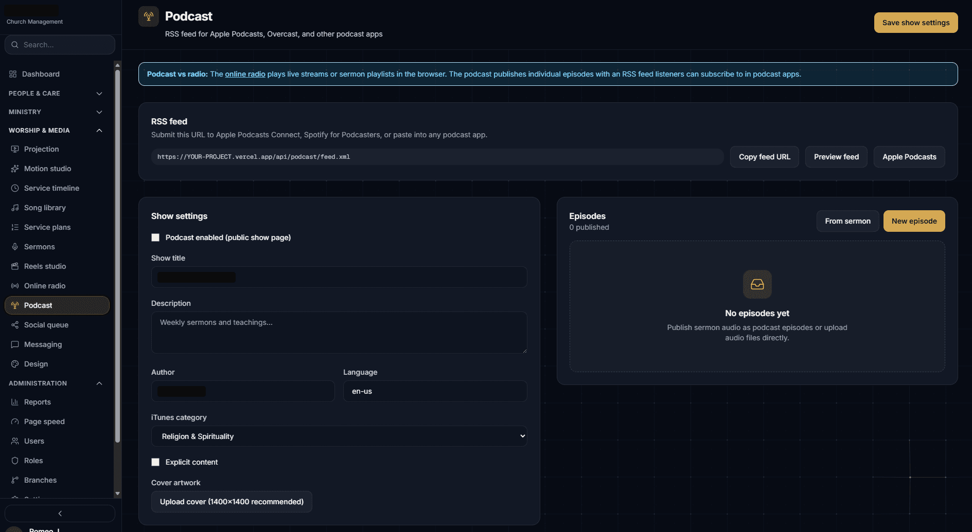
Task: Go to Online radio page
Action: tap(57, 286)
